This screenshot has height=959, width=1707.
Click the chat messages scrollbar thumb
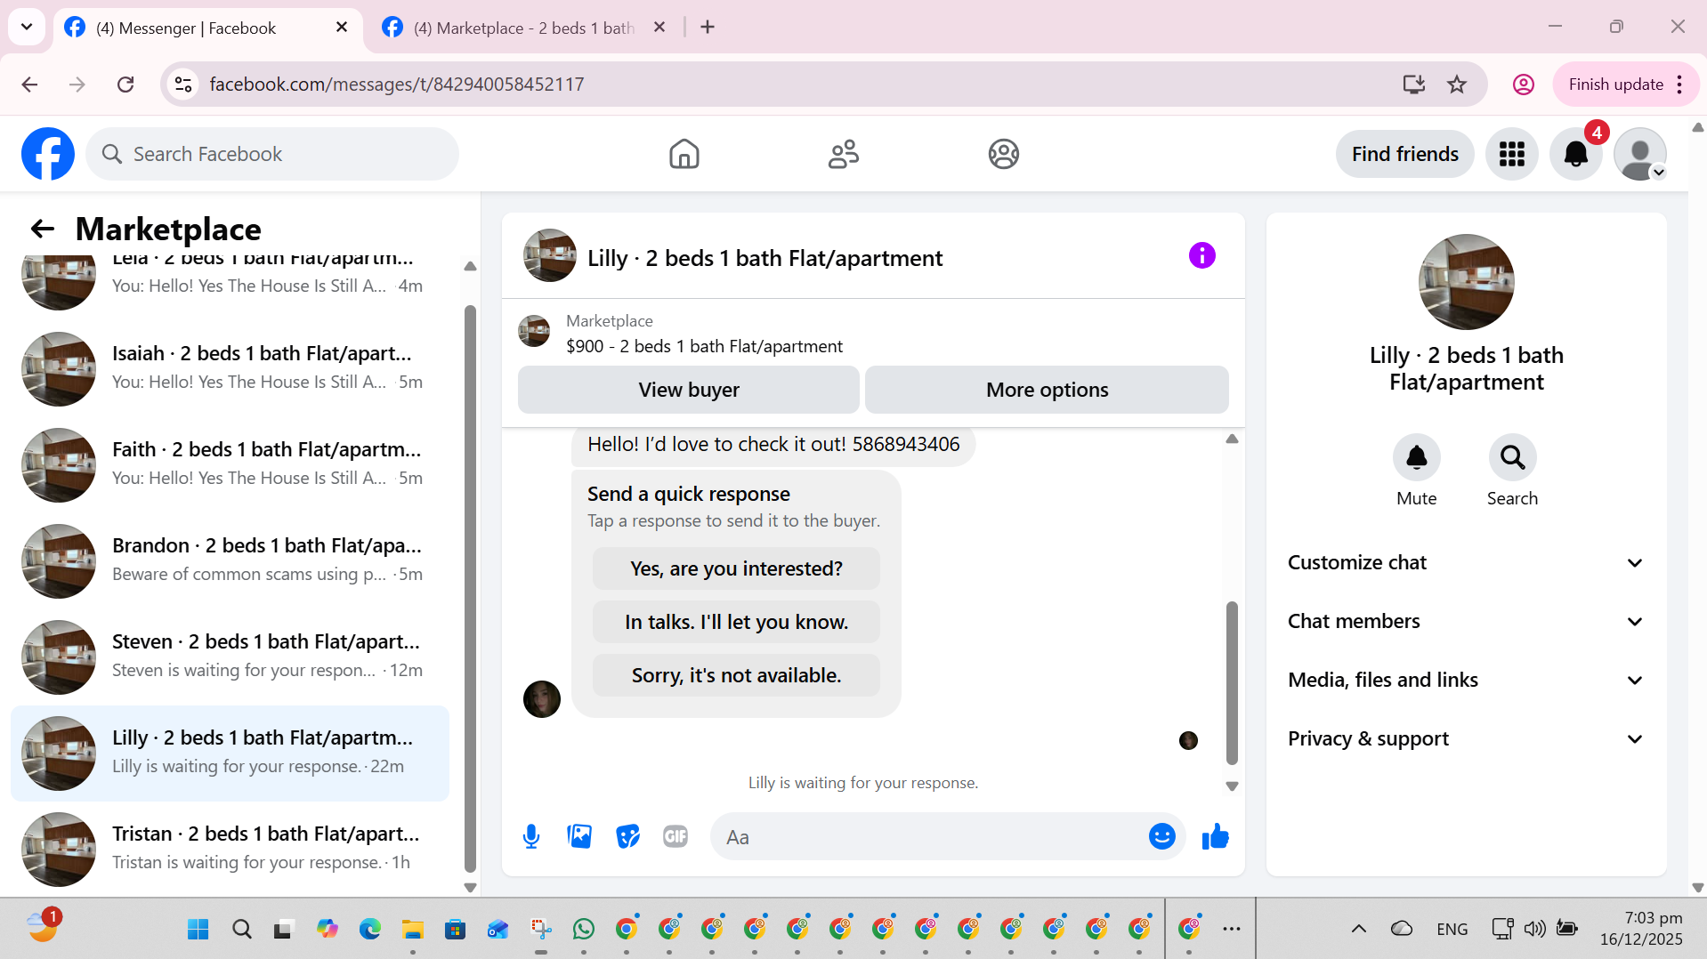1232,683
